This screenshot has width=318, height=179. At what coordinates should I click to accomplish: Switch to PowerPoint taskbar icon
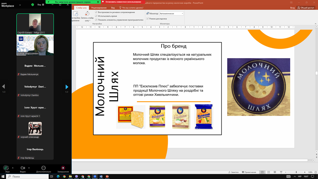pyautogui.click(x=107, y=176)
